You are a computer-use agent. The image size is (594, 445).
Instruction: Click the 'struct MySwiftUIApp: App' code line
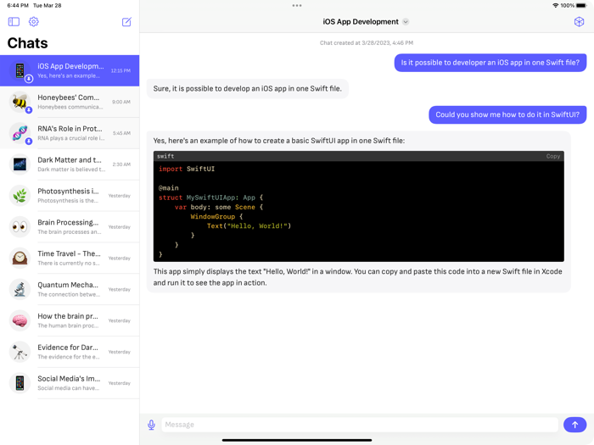tap(210, 197)
